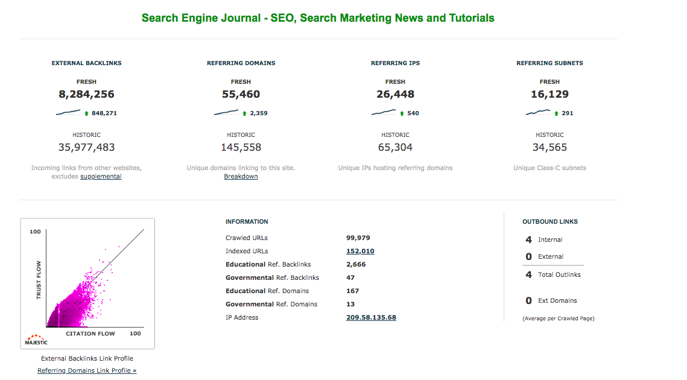Click the Majestic logo in the chart
Viewport: 687px width, 380px height.
36,340
